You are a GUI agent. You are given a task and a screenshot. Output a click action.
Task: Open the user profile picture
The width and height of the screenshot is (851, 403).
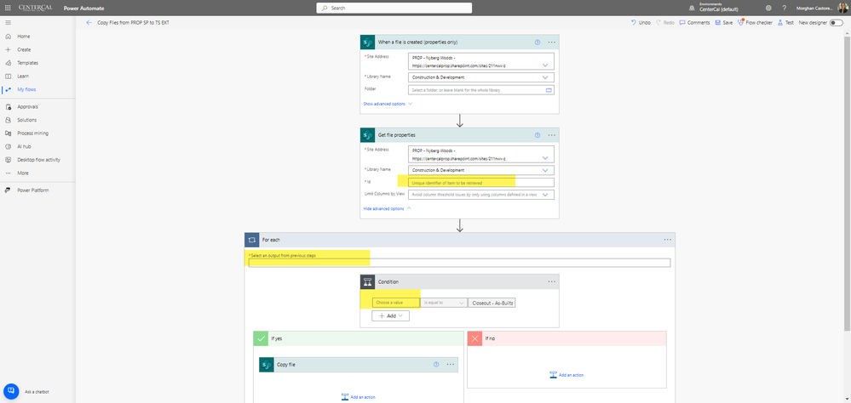842,9
